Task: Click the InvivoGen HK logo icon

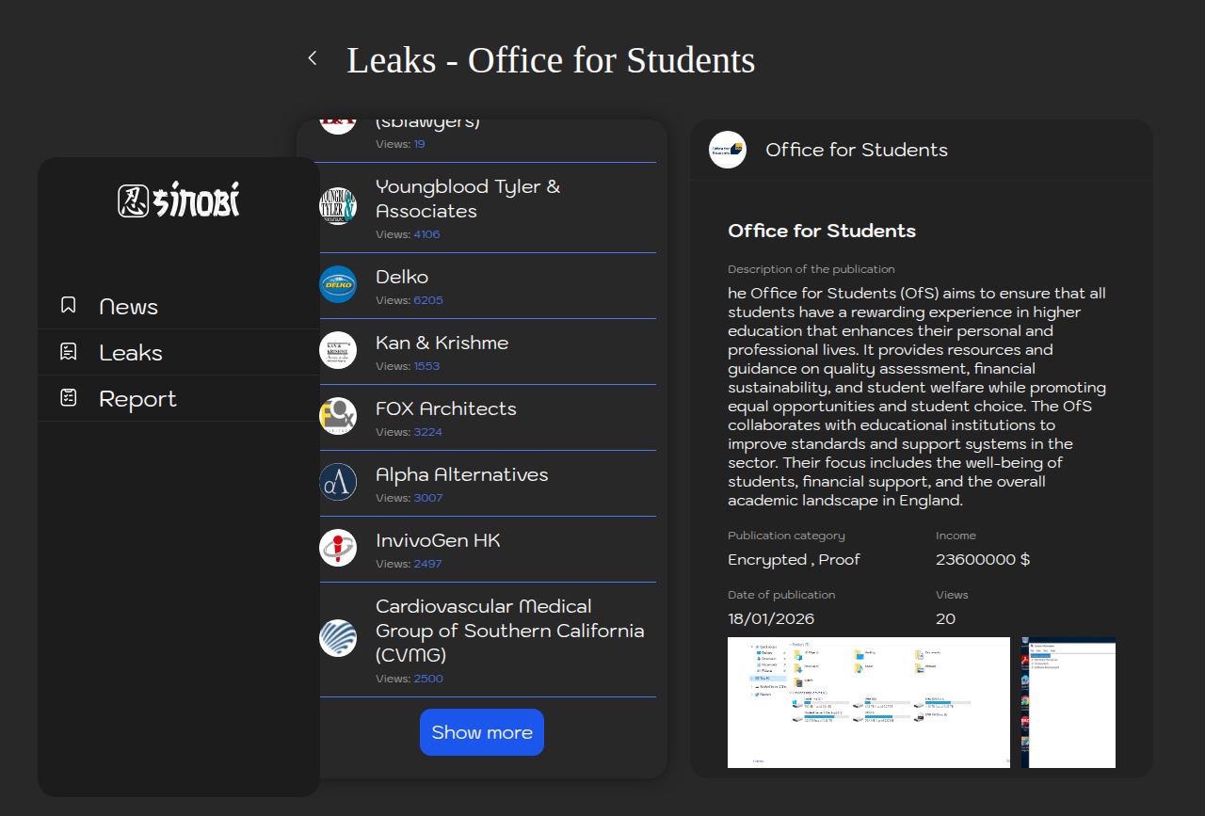Action: (338, 548)
